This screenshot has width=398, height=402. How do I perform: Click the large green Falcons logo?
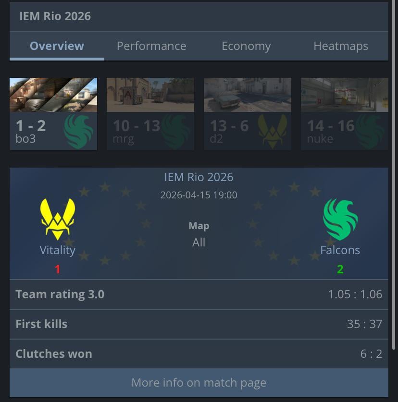coord(340,219)
